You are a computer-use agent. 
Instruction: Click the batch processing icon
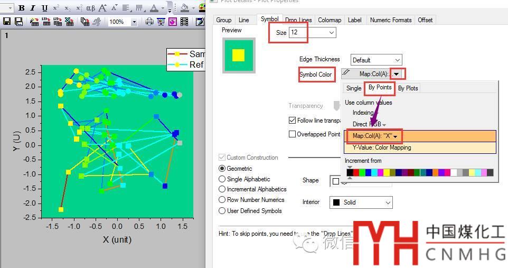[85, 22]
